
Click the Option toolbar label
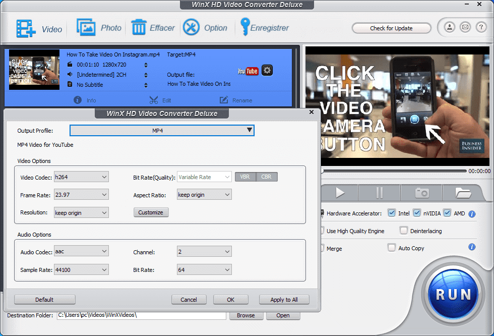pos(216,28)
